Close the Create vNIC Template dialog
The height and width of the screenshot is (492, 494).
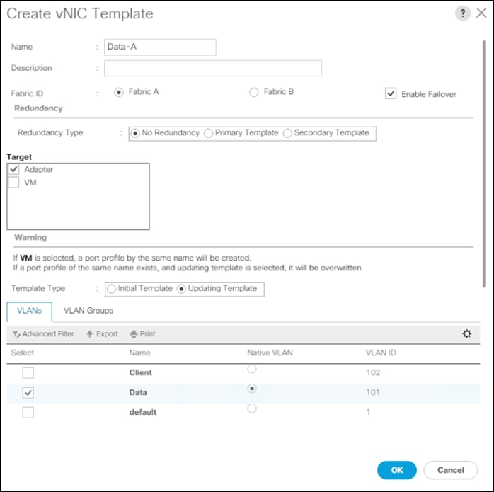(x=481, y=13)
